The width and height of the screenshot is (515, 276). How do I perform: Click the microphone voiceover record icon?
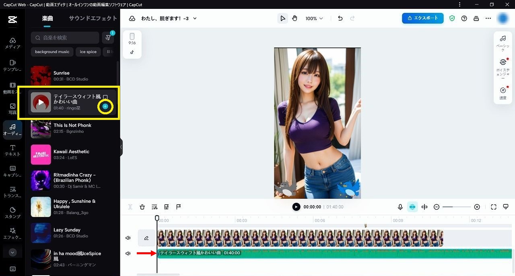click(x=400, y=207)
